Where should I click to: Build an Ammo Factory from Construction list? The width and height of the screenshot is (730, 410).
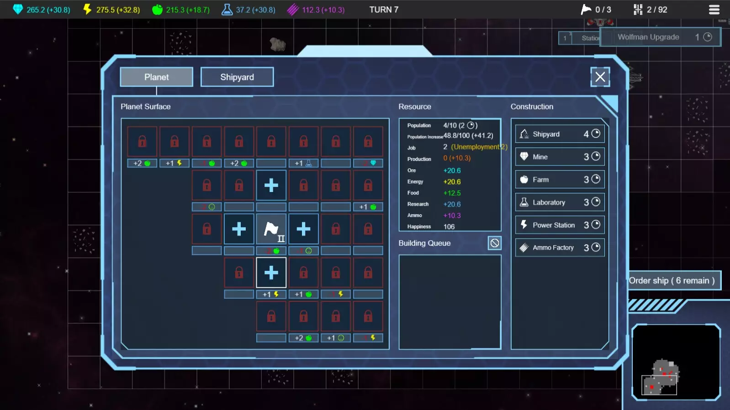click(x=560, y=247)
